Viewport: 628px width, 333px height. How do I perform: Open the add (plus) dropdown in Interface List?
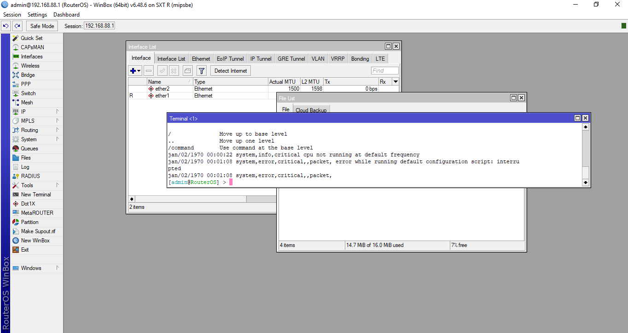[135, 71]
